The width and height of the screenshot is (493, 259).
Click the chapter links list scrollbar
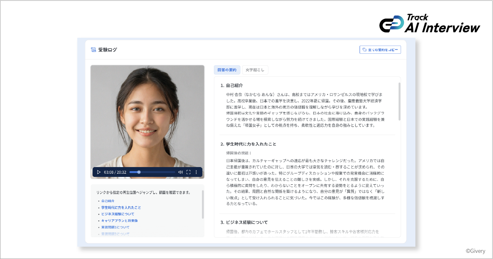(x=203, y=204)
